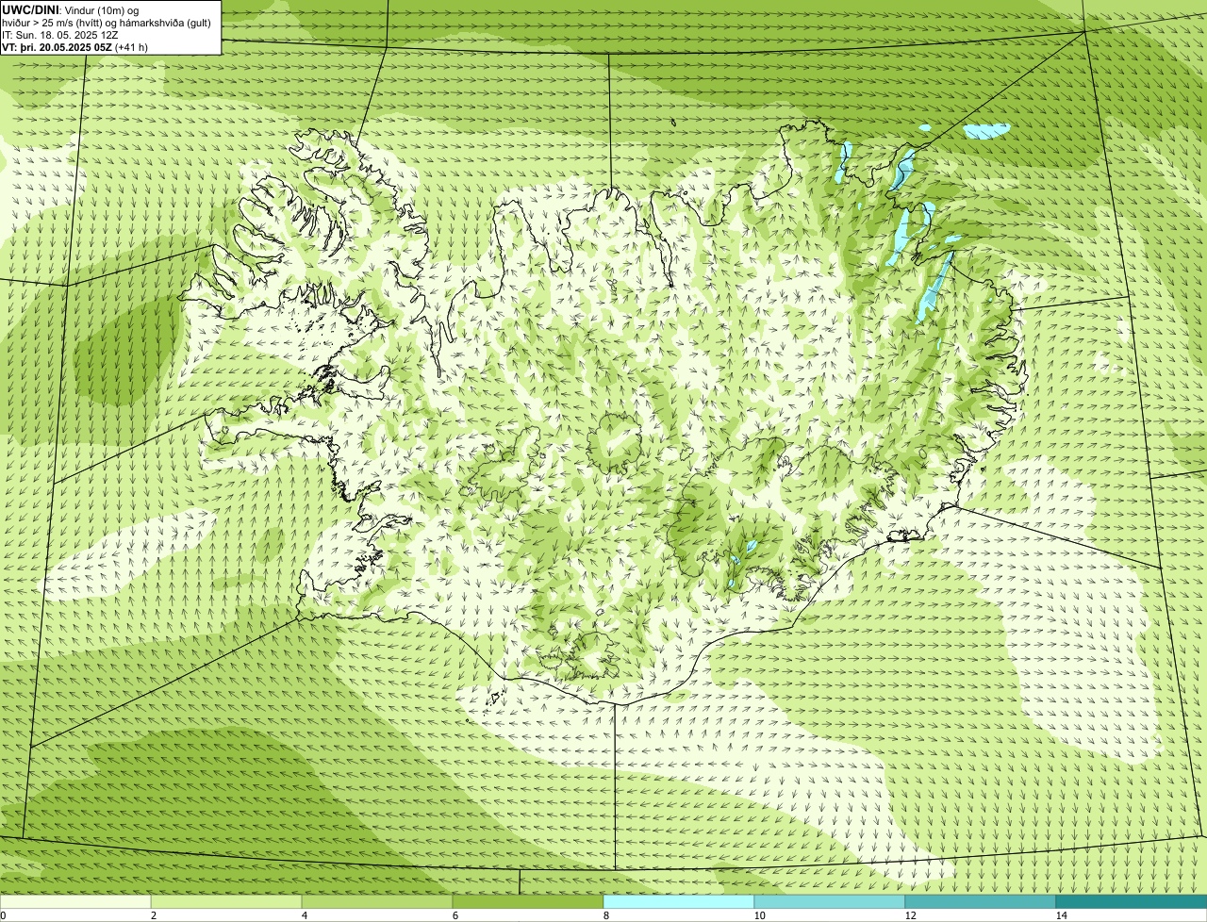Viewport: 1207px width, 922px height.
Task: Click the '8' label on the color scale
Action: (605, 915)
